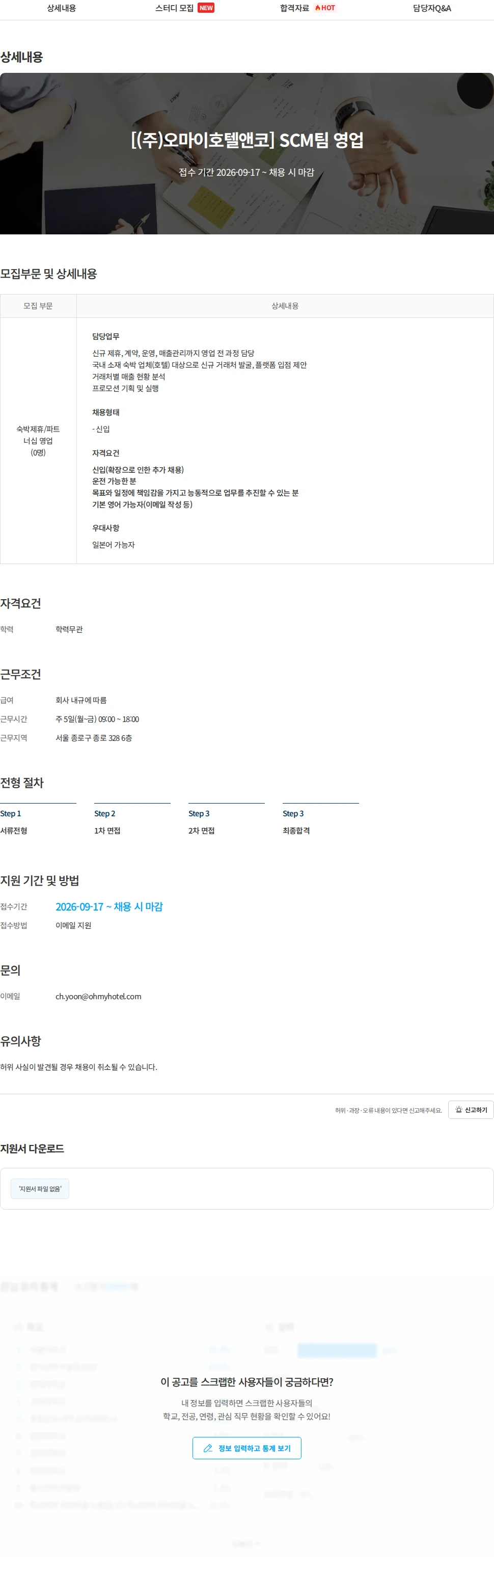494x1576 pixels.
Task: Click the 지원서 다운로드 heading
Action: 32,1148
